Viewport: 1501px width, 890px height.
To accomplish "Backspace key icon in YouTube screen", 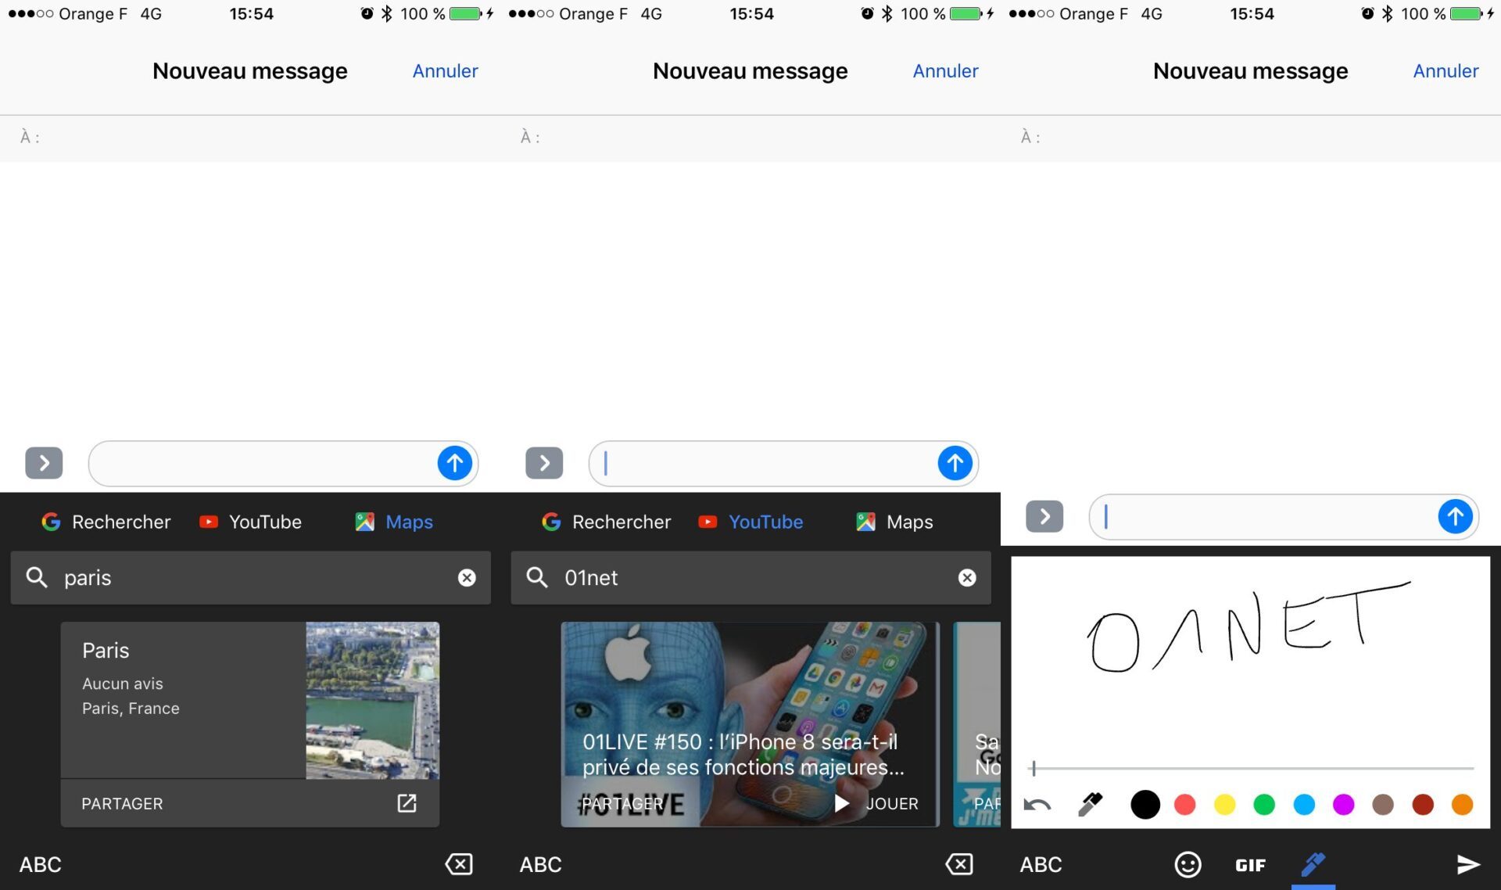I will (959, 864).
